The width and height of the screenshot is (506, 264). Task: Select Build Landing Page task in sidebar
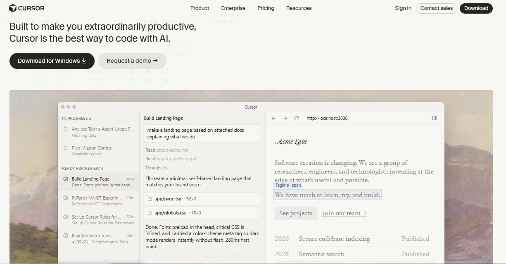99,182
